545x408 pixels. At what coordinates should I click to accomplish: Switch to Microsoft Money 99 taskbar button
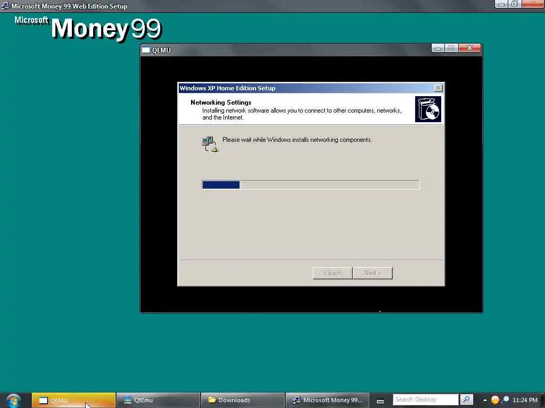click(327, 400)
